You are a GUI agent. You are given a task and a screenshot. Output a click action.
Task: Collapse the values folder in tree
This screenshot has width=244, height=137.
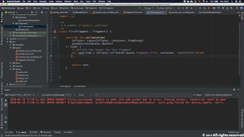click(10, 69)
